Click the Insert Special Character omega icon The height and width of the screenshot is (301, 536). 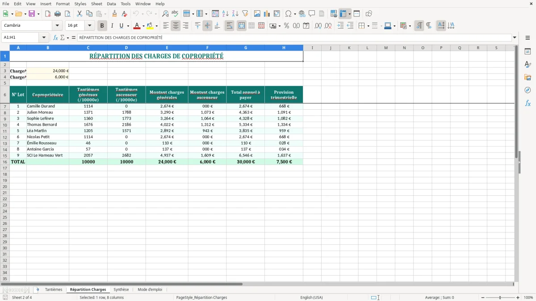coord(289,14)
